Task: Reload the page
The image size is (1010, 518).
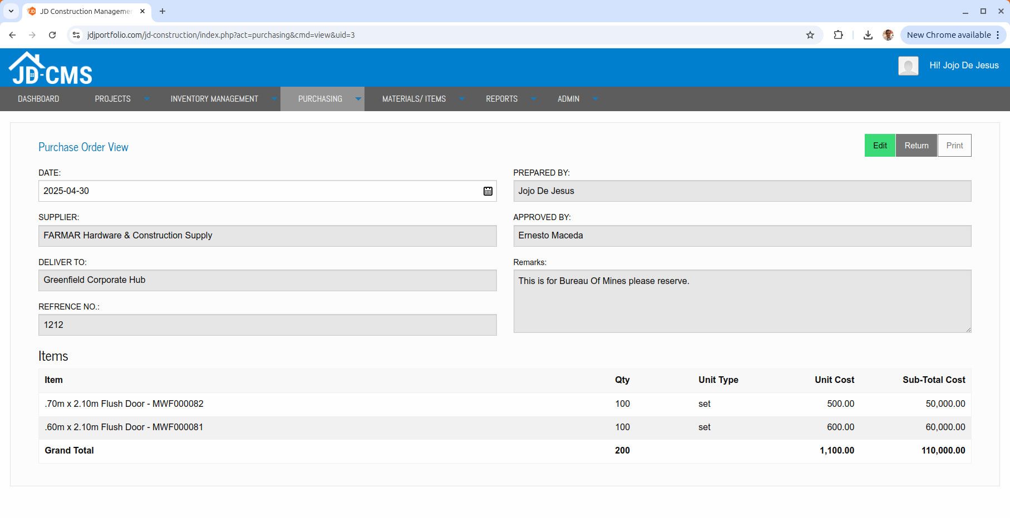Action: tap(52, 35)
